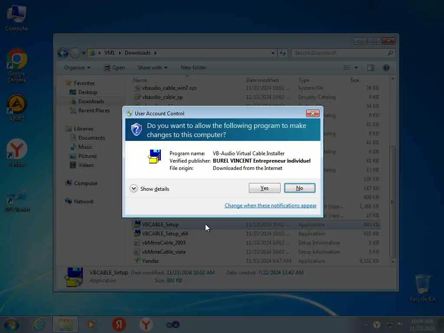This screenshot has width=444, height=333.
Task: Click Explorer Forward navigation button
Action: click(x=75, y=53)
